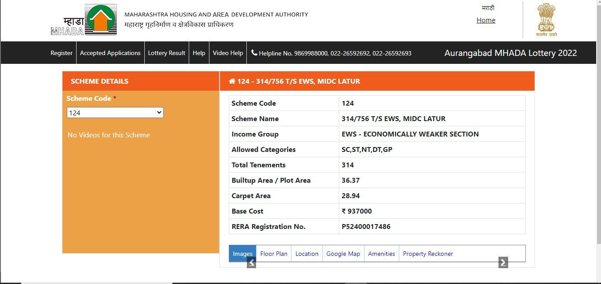
Task: Click the 'Total Tenements' label cell
Action: click(284, 165)
